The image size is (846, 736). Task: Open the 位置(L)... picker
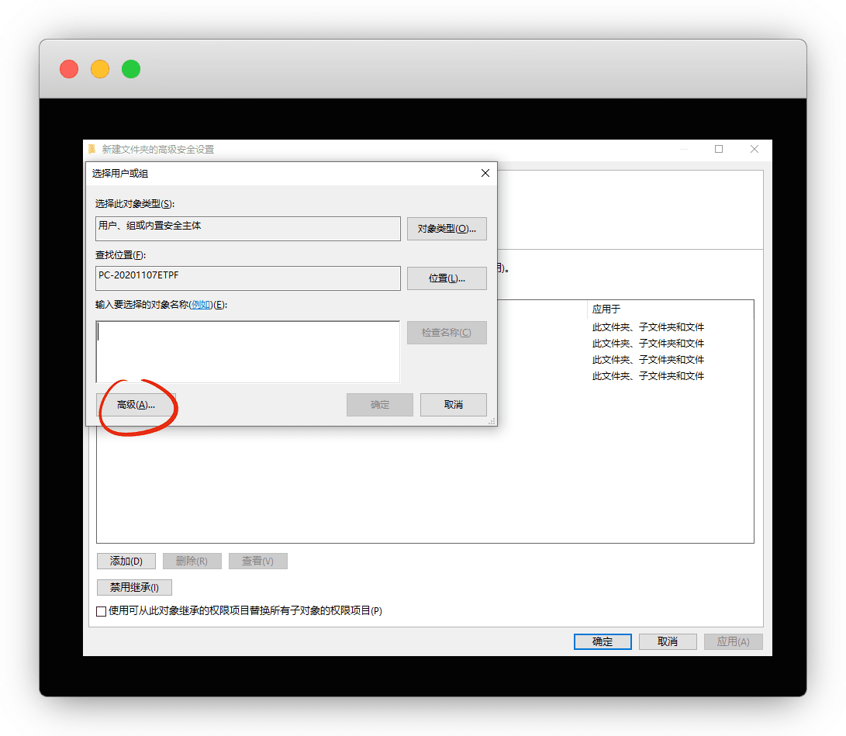pyautogui.click(x=447, y=278)
